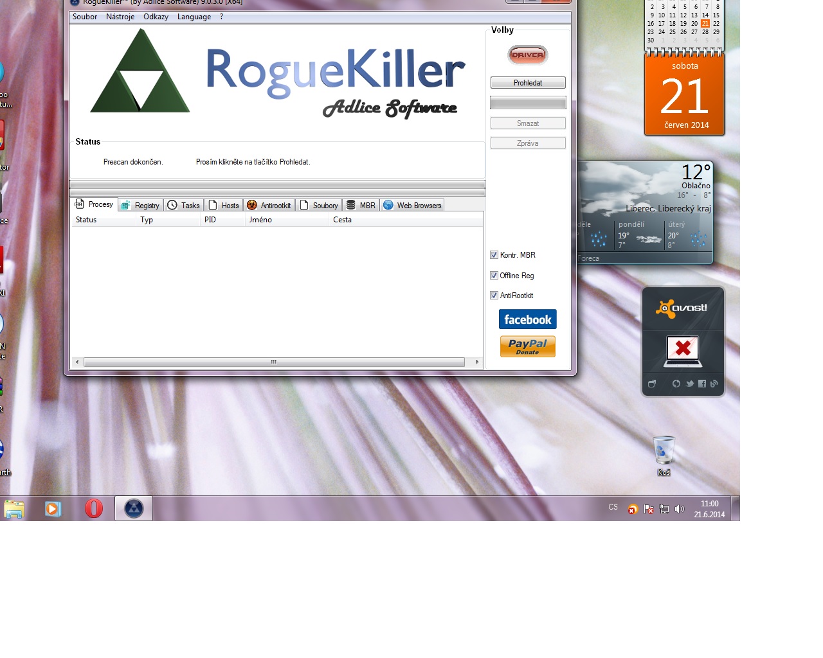Click the volume speaker tray icon
The height and width of the screenshot is (658, 823).
[x=680, y=510]
